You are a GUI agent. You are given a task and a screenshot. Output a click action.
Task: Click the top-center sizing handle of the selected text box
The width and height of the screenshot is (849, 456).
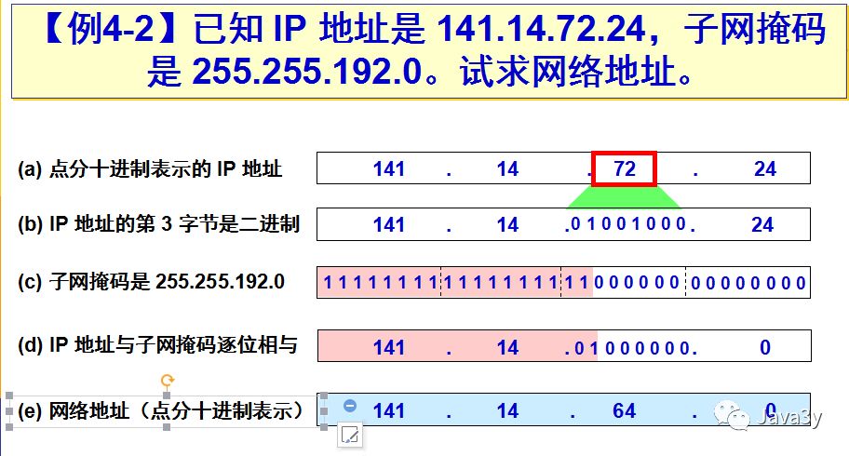click(167, 396)
